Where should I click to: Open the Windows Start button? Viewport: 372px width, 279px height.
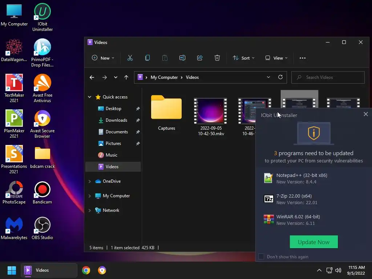(12, 270)
